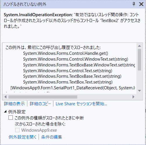Close the unhandled exception popup
This screenshot has width=146, height=145.
click(x=141, y=4)
